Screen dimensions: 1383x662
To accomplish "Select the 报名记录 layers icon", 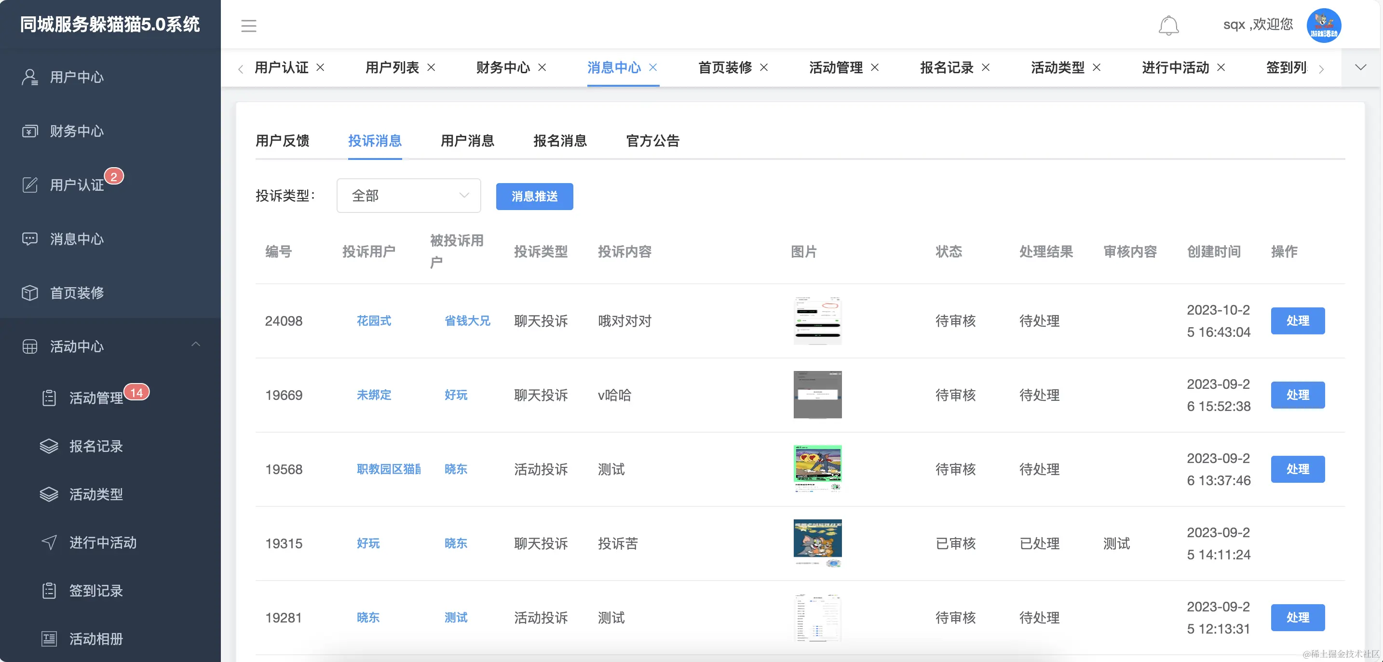I will click(49, 446).
